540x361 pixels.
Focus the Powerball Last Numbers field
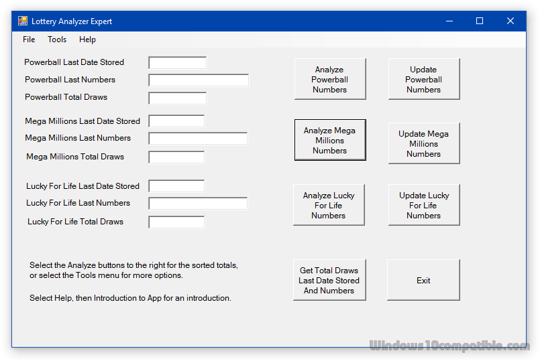point(199,80)
